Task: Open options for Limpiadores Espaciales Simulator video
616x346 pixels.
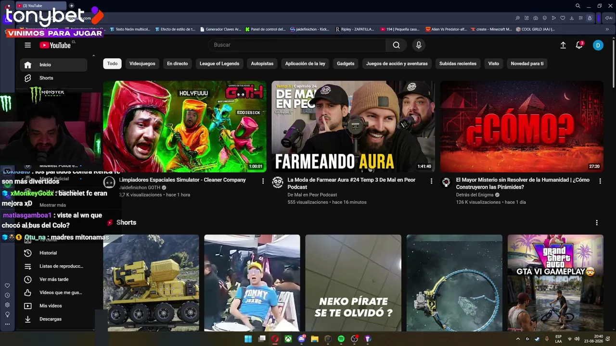Action: click(x=263, y=181)
